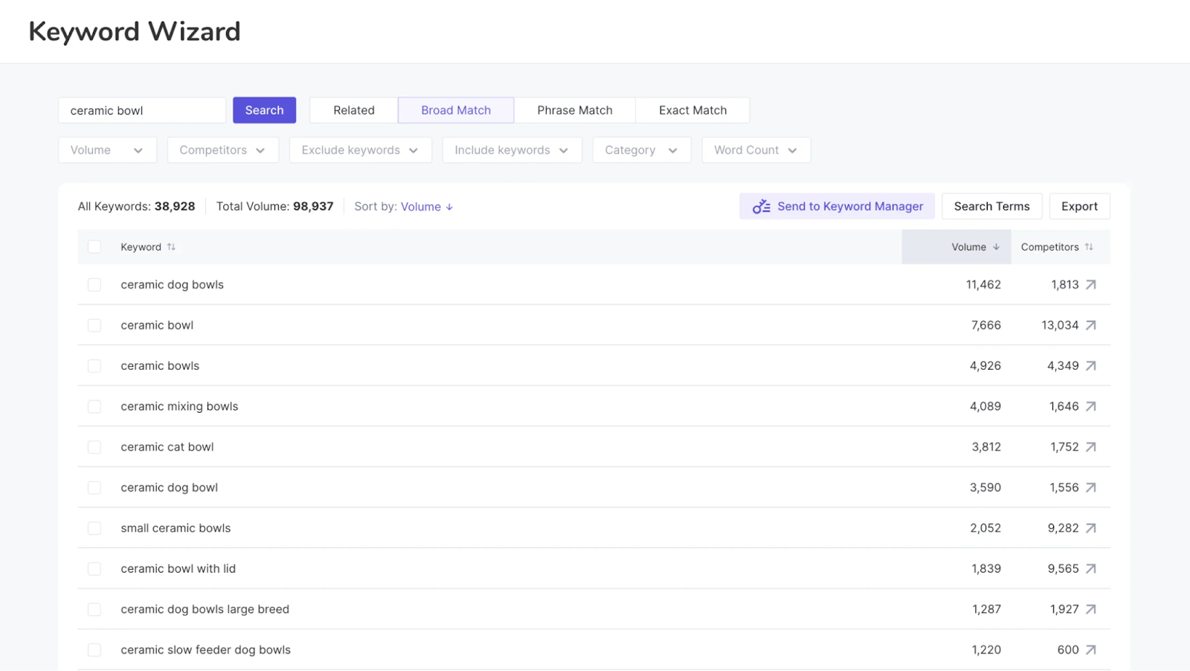Viewport: 1190px width, 671px height.
Task: Open the Sort by Volume selector
Action: [x=426, y=207]
